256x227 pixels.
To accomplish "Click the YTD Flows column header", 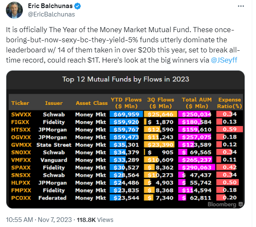I will (126, 103).
